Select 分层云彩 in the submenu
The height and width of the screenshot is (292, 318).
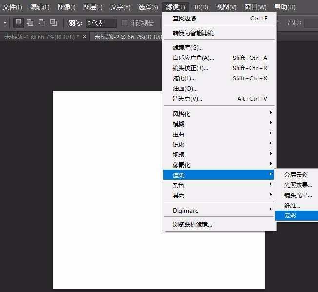click(296, 175)
